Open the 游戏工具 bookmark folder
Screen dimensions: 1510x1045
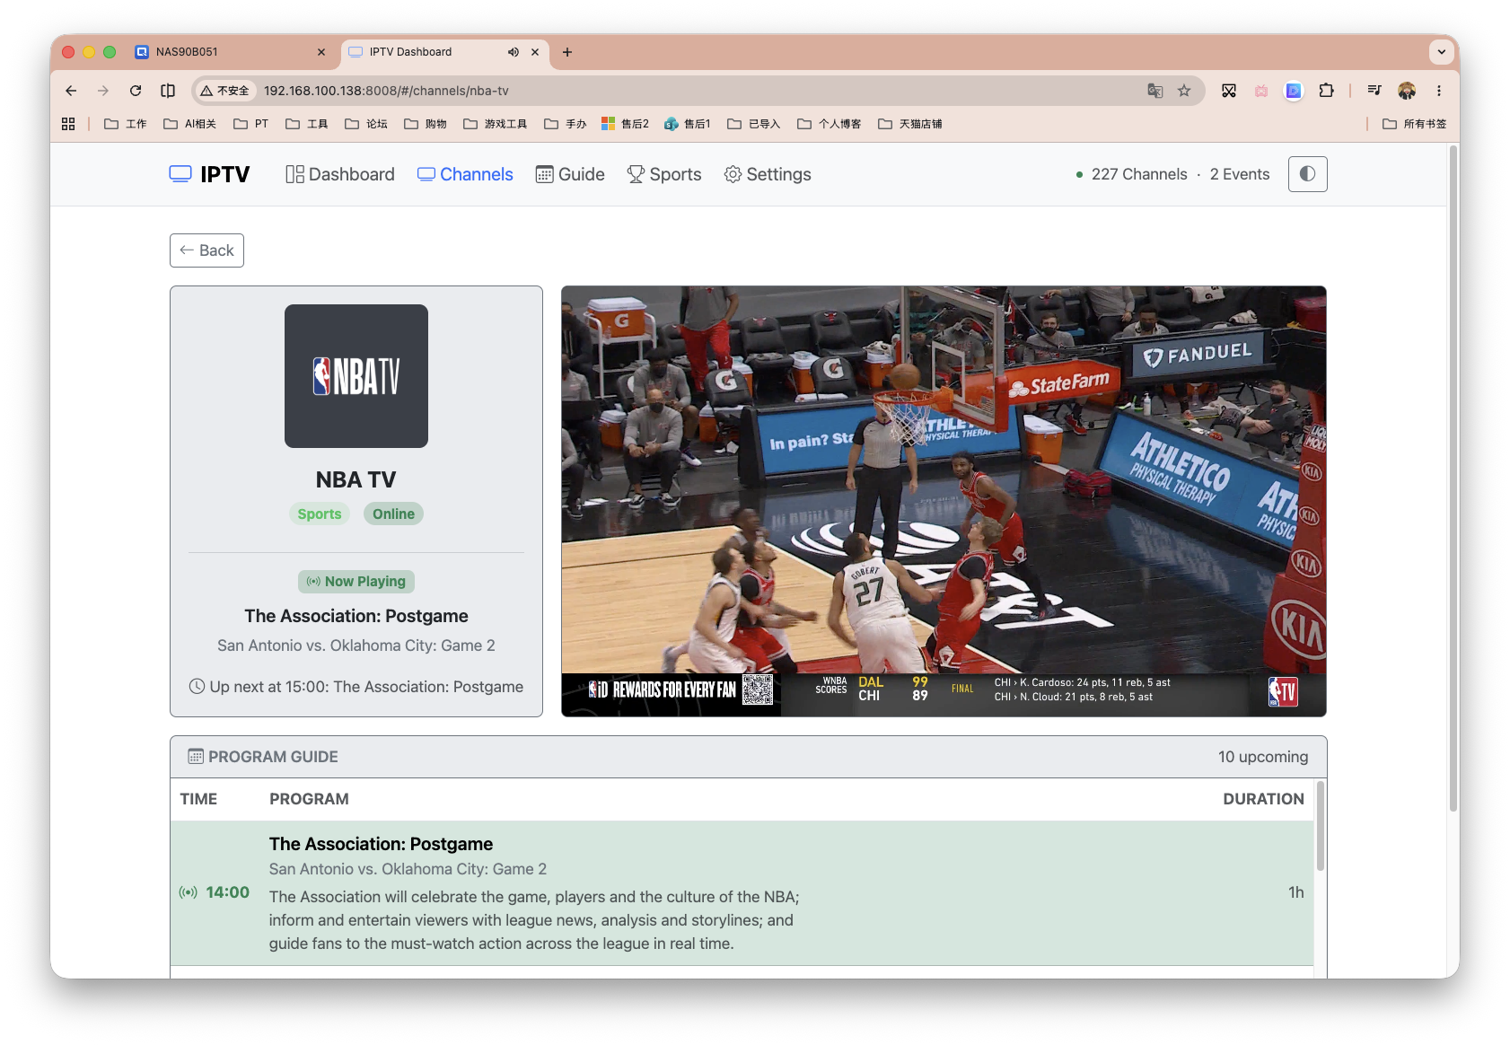point(496,124)
